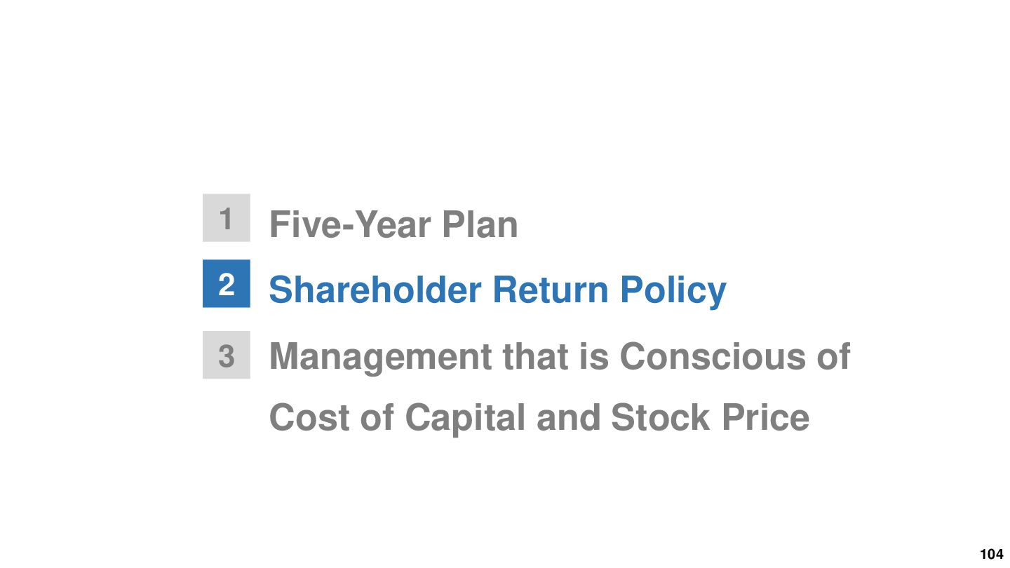Select the blue number 2 box
Screen dimensions: 1010x568
pyautogui.click(x=226, y=283)
